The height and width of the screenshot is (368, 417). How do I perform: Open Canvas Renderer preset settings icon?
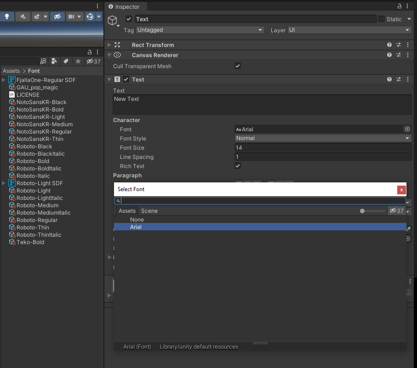(399, 55)
